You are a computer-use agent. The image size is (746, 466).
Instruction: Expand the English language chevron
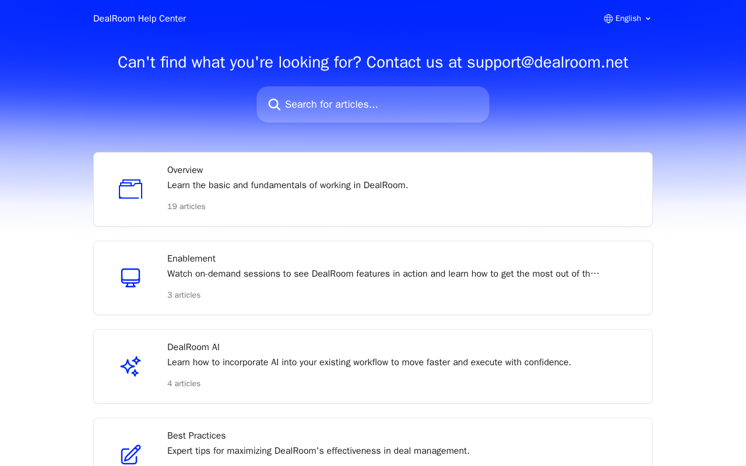point(648,19)
